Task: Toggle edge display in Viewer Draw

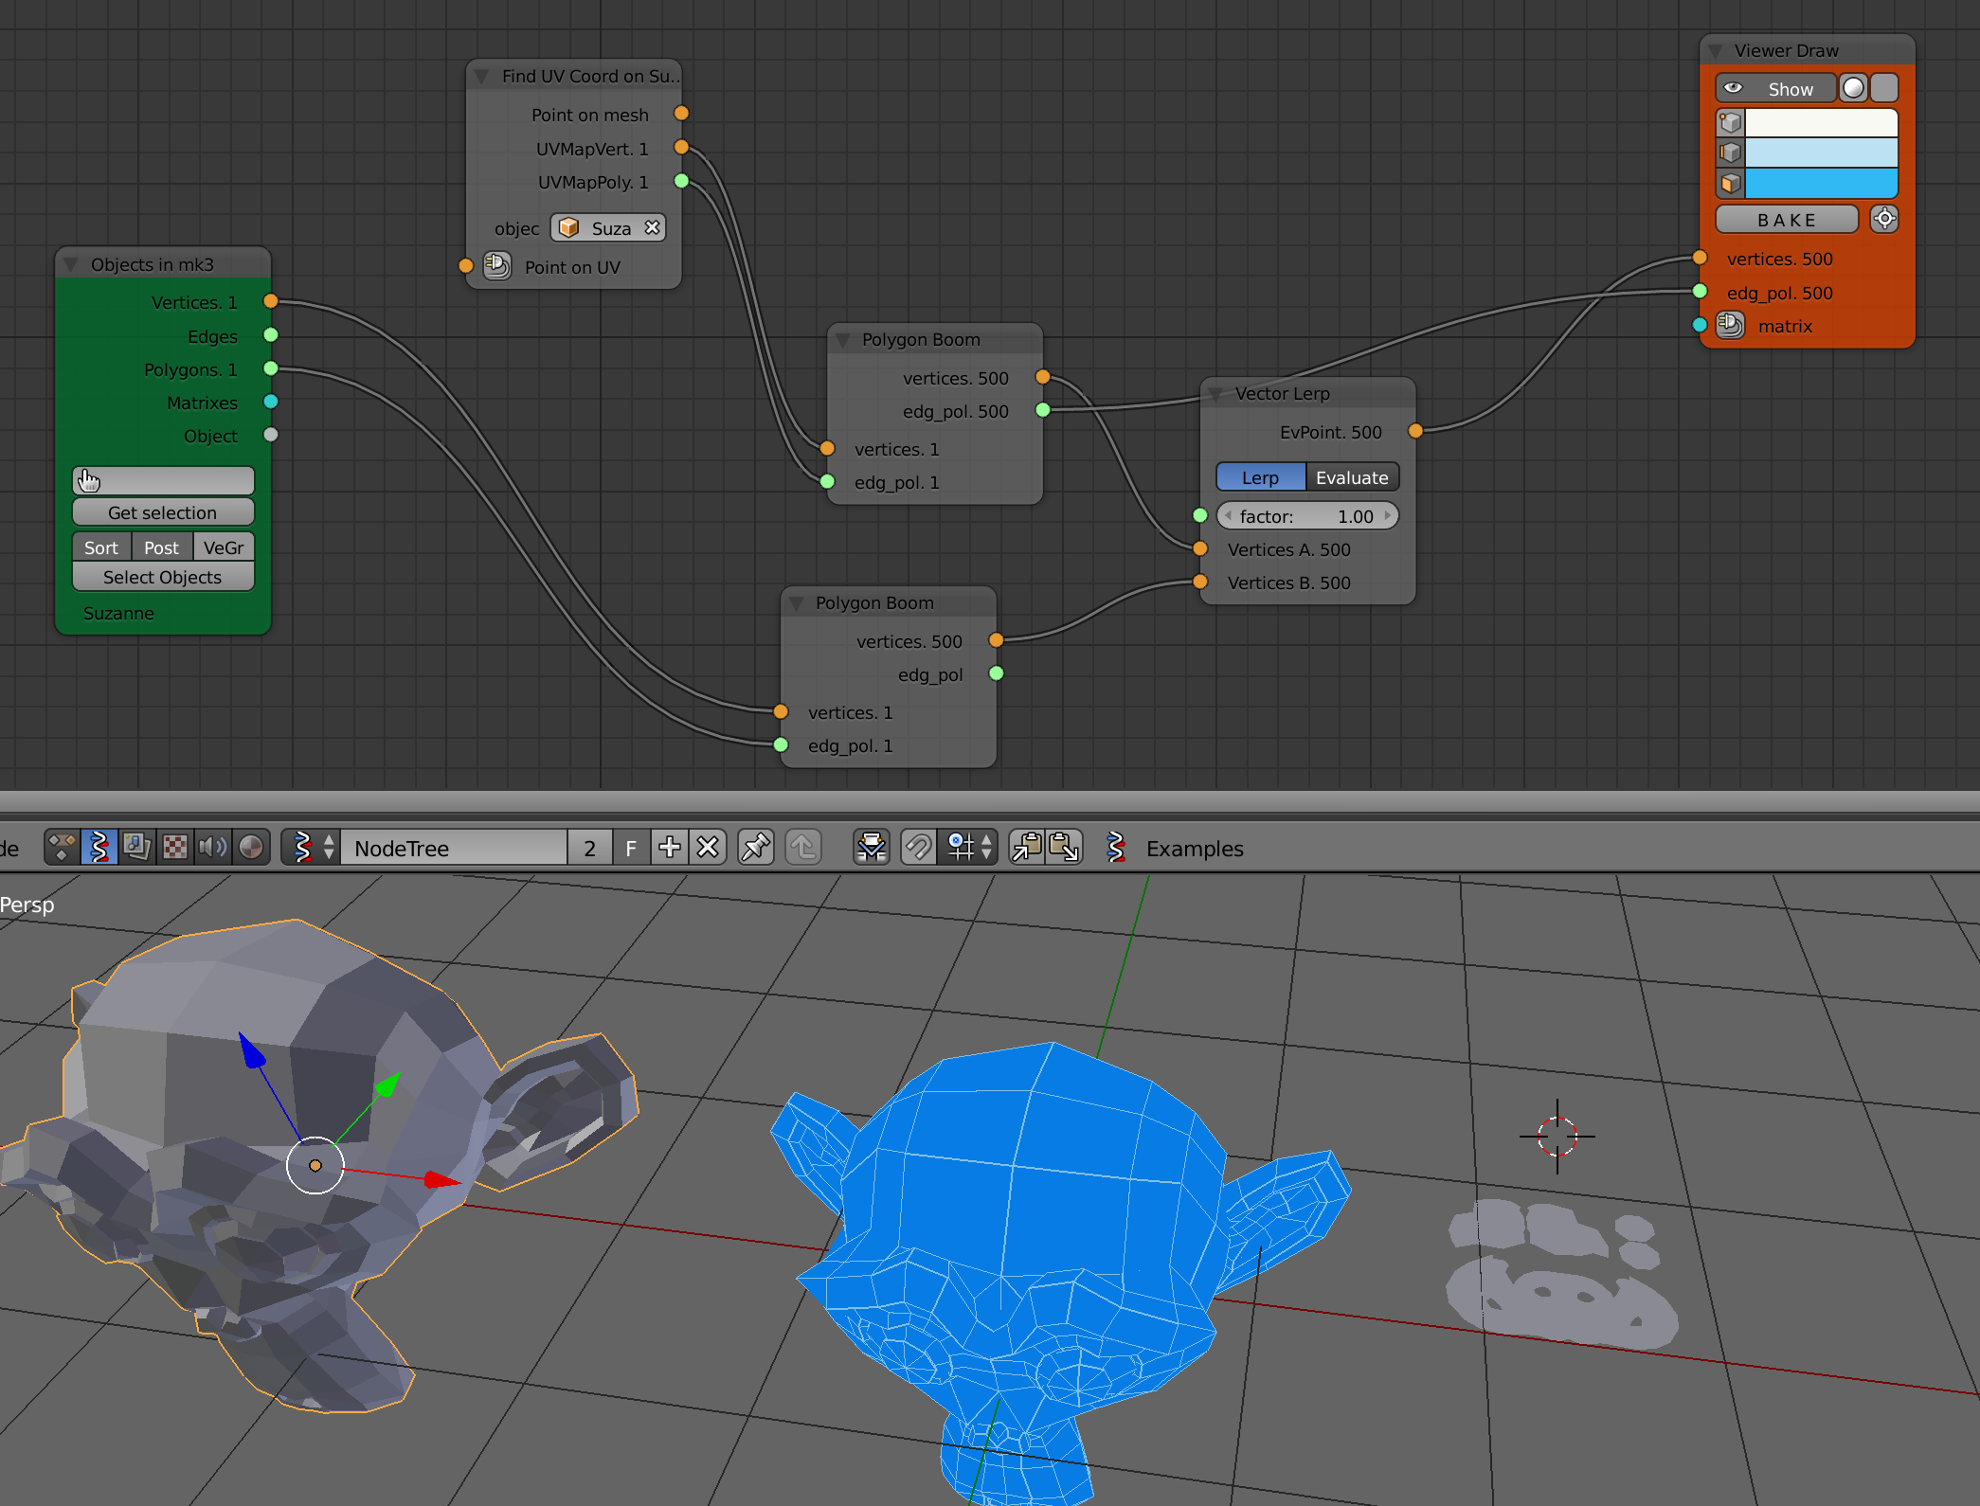Action: 1731,152
